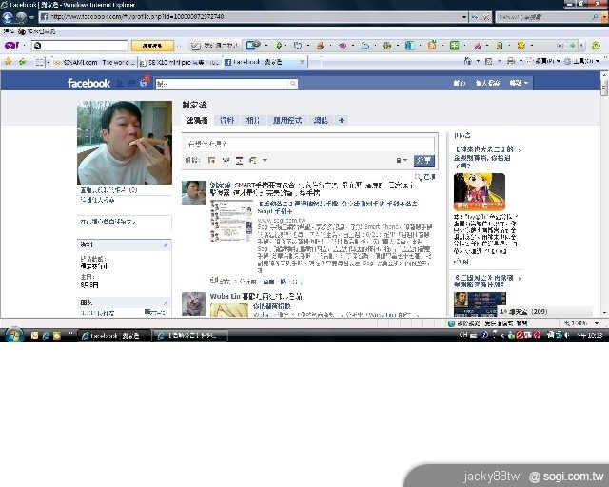Click the Print icon in command bar
This screenshot has width=609, height=487.
point(511,61)
